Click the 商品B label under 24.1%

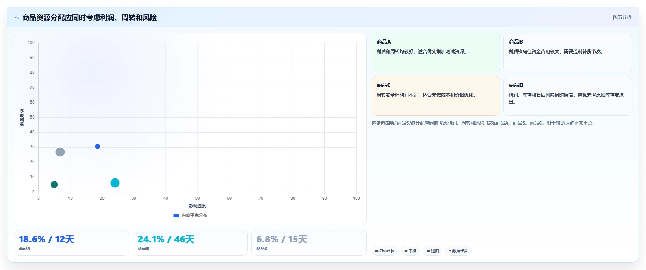click(x=143, y=249)
